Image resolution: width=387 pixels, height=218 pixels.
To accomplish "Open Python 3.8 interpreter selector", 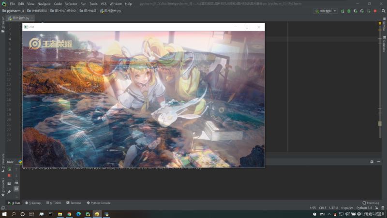I will [364, 208].
